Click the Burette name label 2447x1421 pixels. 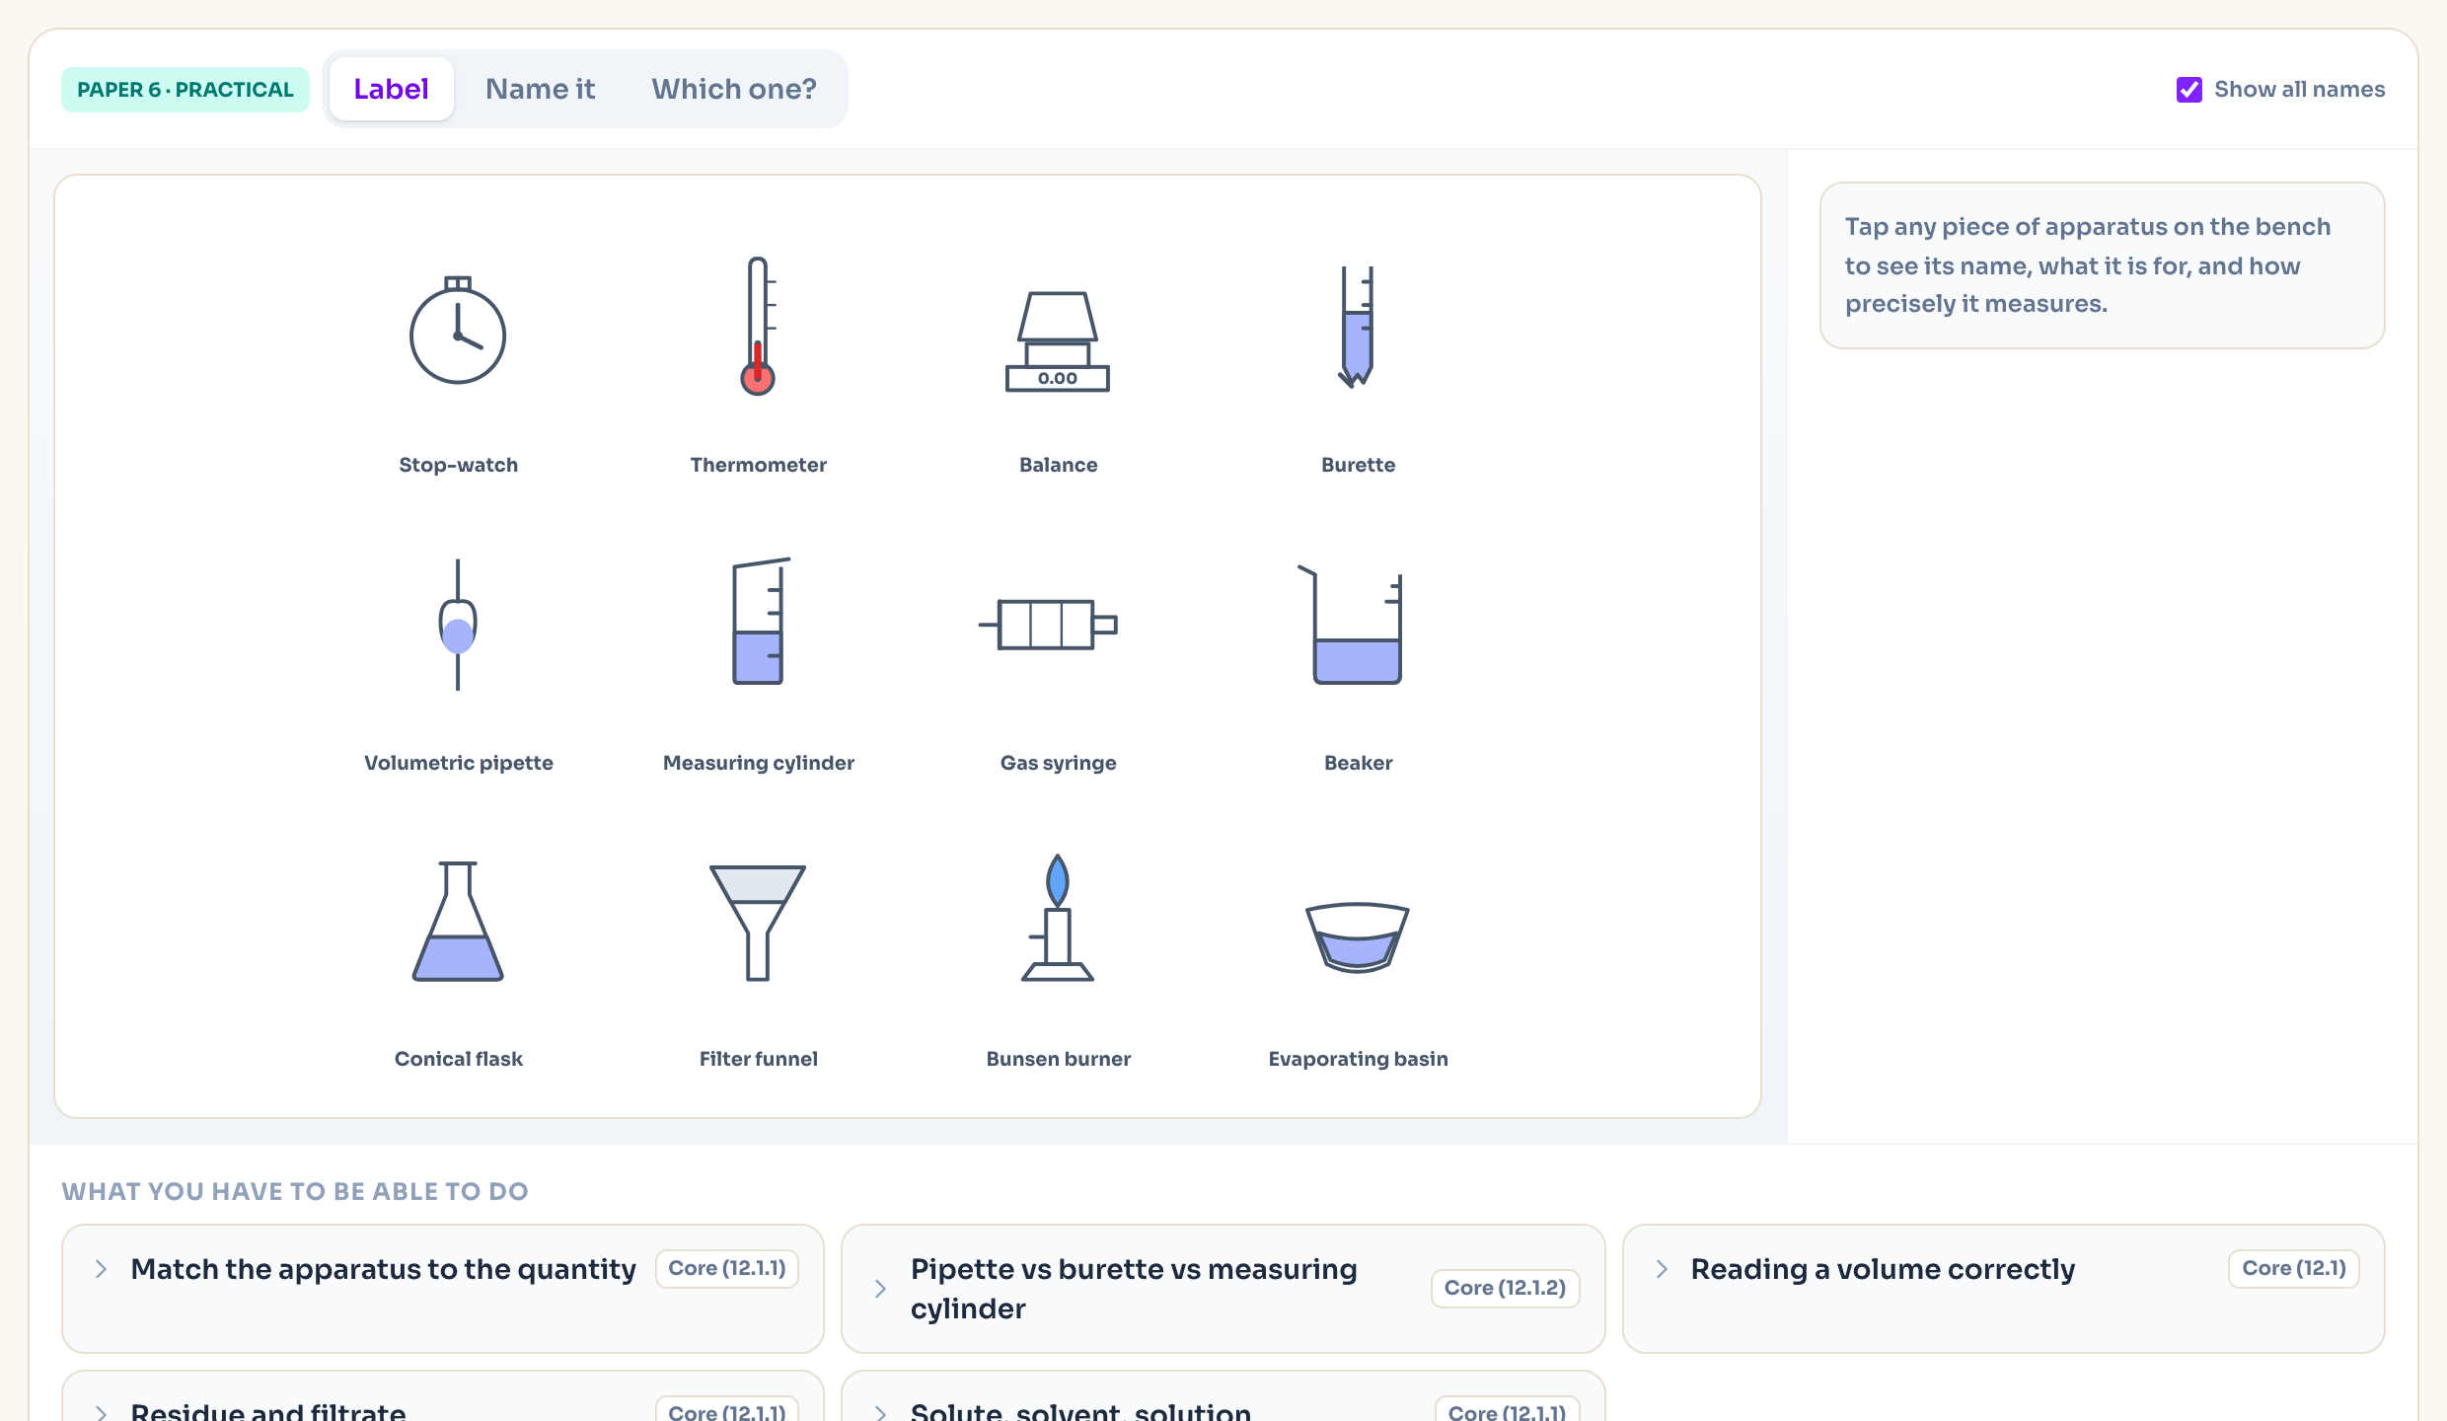[1358, 465]
